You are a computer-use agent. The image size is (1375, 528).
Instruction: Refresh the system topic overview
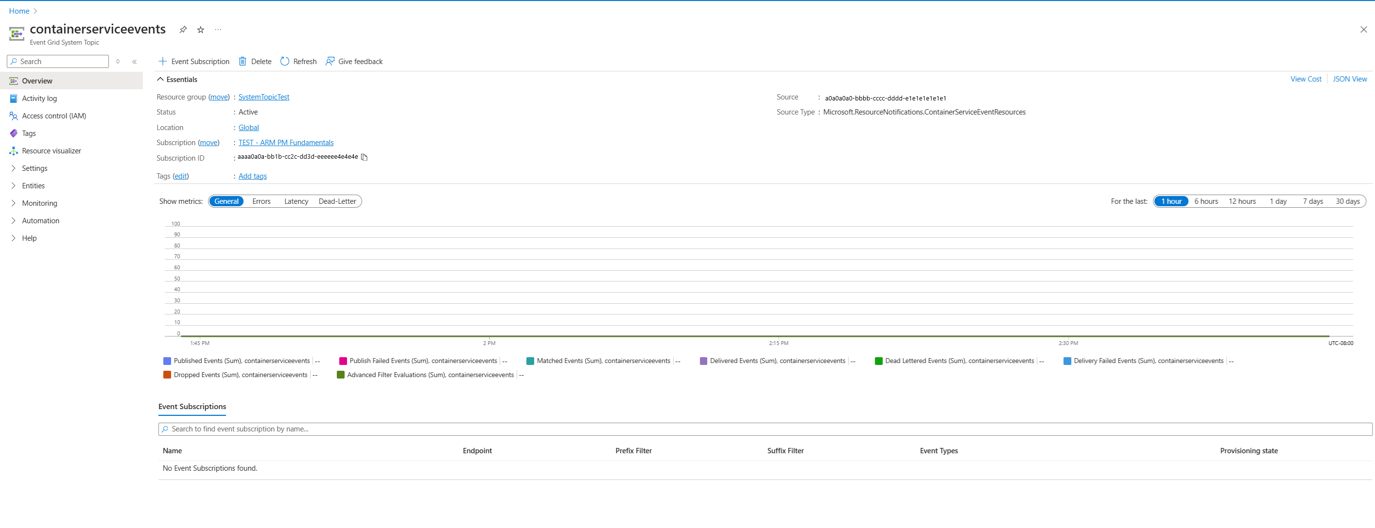coord(298,61)
